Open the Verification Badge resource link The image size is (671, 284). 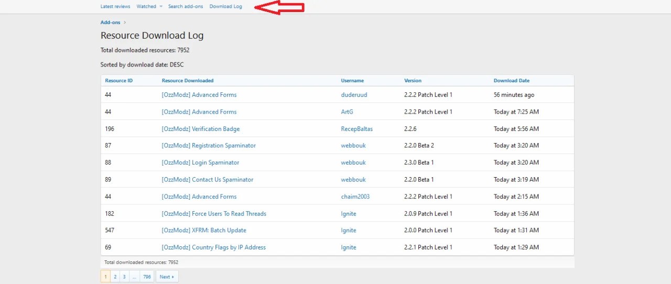click(x=200, y=129)
